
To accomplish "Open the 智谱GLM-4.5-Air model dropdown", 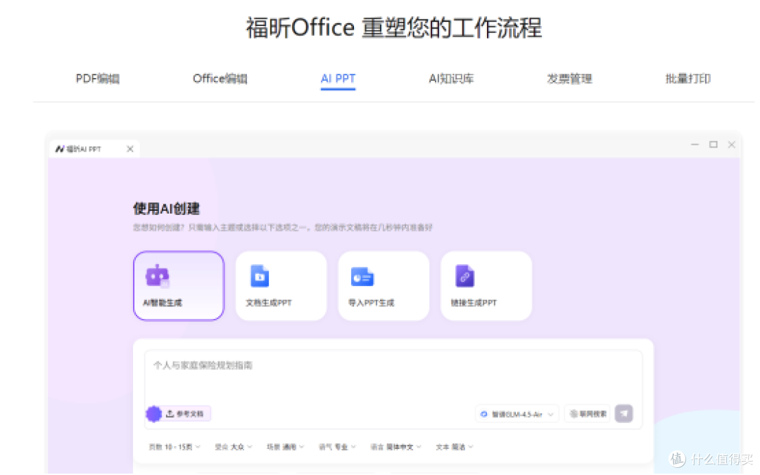I will tap(517, 414).
